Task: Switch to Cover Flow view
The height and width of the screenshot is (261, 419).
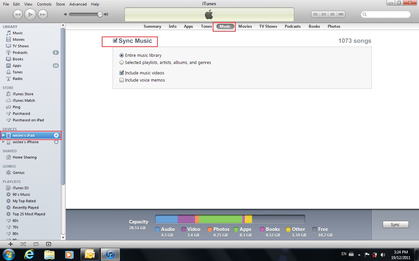Action: (341, 14)
